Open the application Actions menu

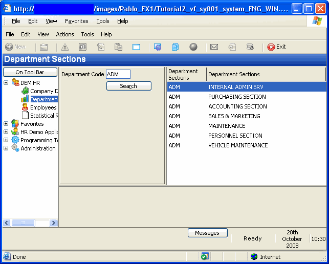(65, 34)
